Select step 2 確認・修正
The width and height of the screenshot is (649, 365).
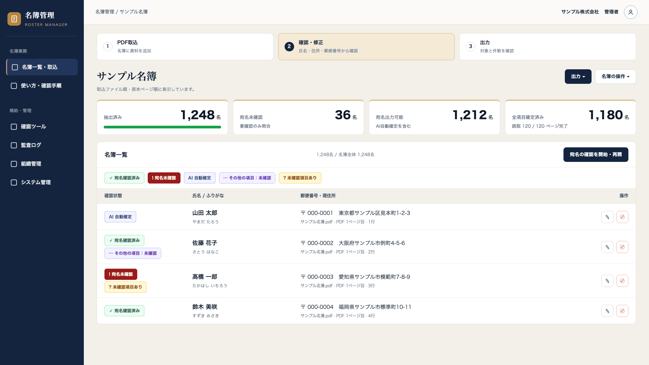366,47
